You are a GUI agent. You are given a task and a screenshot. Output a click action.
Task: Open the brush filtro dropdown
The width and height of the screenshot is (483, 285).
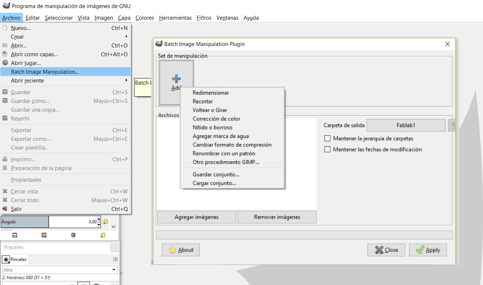[114, 270]
